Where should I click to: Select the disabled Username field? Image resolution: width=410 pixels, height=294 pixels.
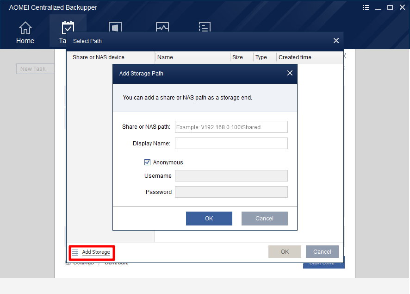(231, 176)
